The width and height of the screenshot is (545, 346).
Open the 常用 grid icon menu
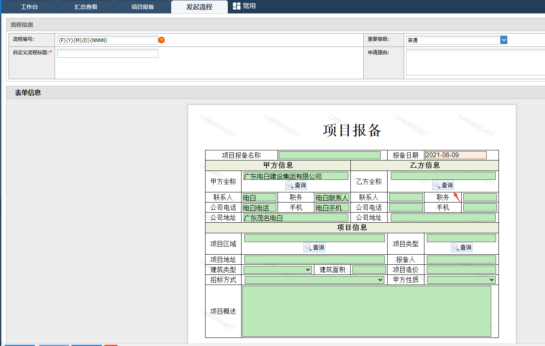pos(244,6)
